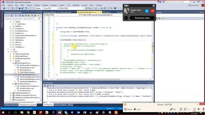Expand the XMLBase folder in Solution Explorer
The width and height of the screenshot is (205, 115).
click(11, 26)
